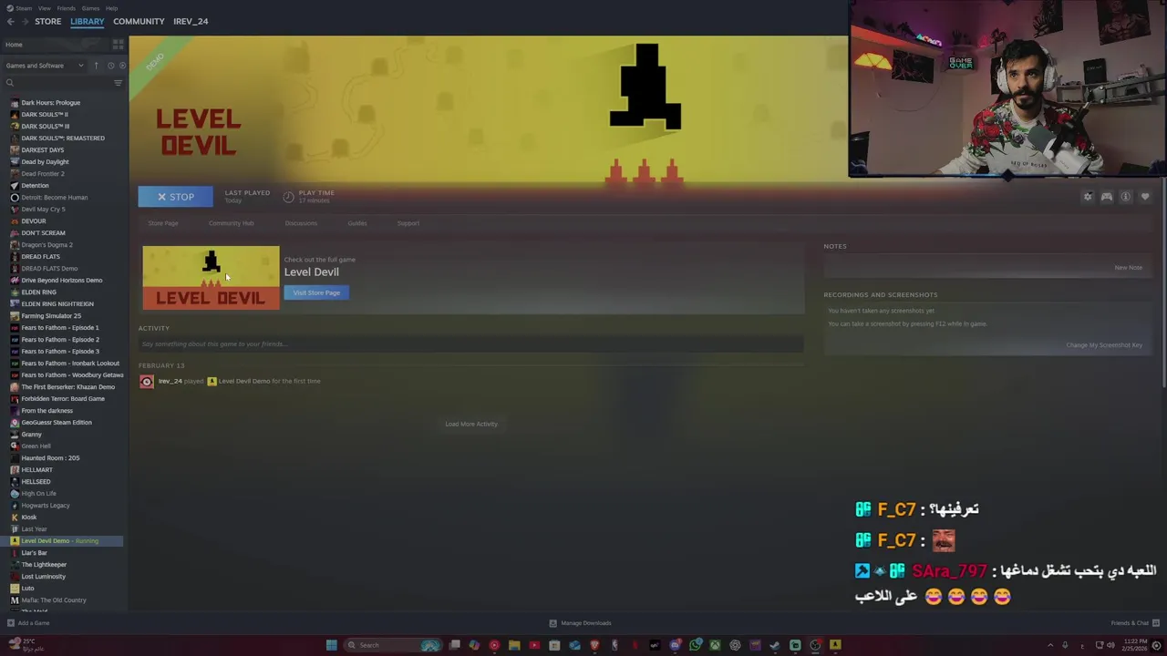Click the back navigation arrow
Image resolution: width=1167 pixels, height=656 pixels.
coord(11,21)
